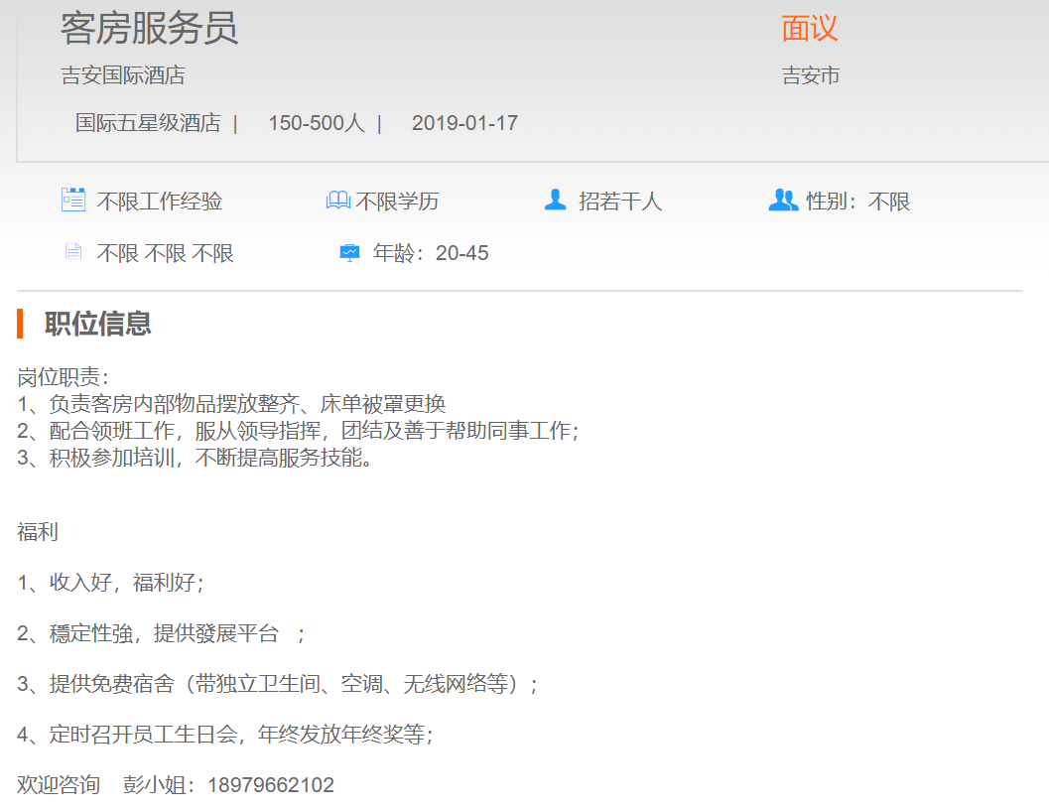
Task: Click the calendar icon beside 不限工作经验
Action: pos(73,201)
